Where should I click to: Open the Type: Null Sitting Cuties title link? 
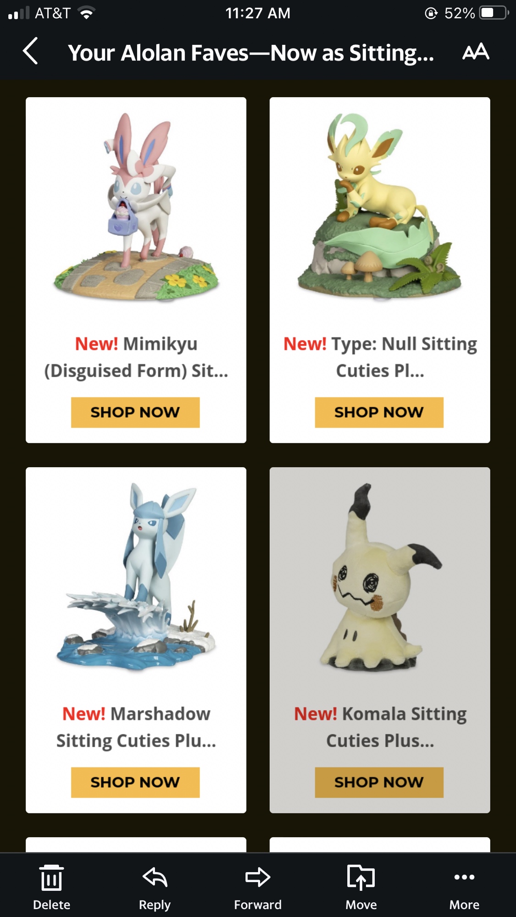pyautogui.click(x=380, y=357)
